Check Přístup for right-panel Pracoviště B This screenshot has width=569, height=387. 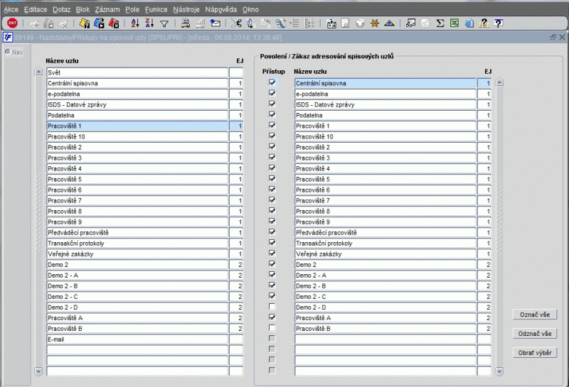pyautogui.click(x=272, y=328)
